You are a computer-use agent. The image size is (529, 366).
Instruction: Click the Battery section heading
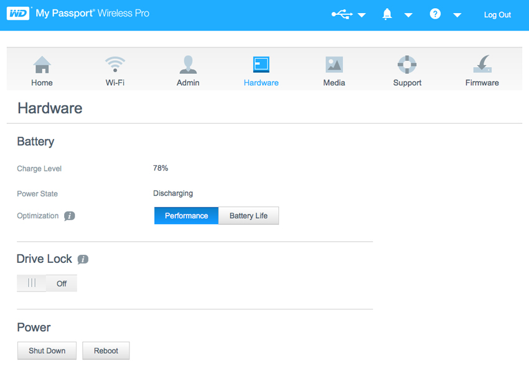point(35,142)
